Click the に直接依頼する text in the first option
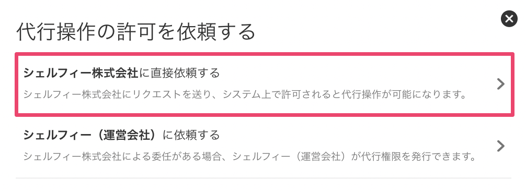 tap(179, 73)
